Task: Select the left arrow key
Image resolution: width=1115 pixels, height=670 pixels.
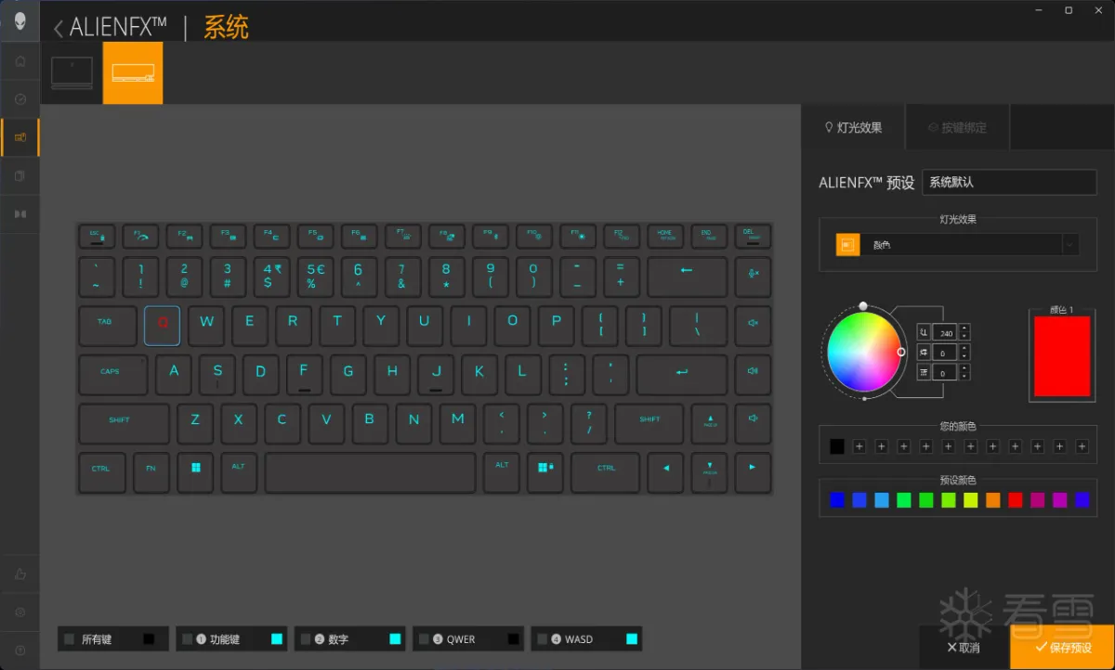Action: click(665, 471)
